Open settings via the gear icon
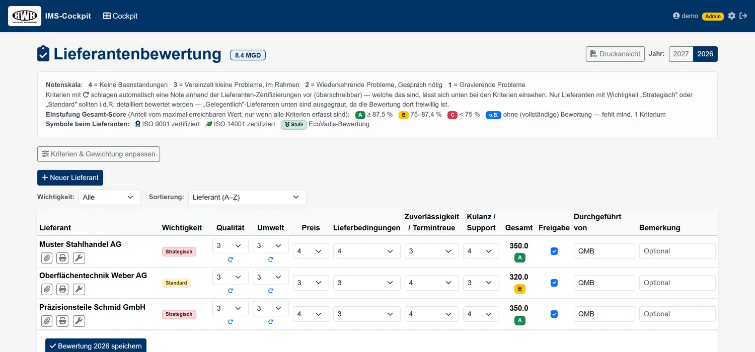The width and height of the screenshot is (755, 352). (732, 16)
